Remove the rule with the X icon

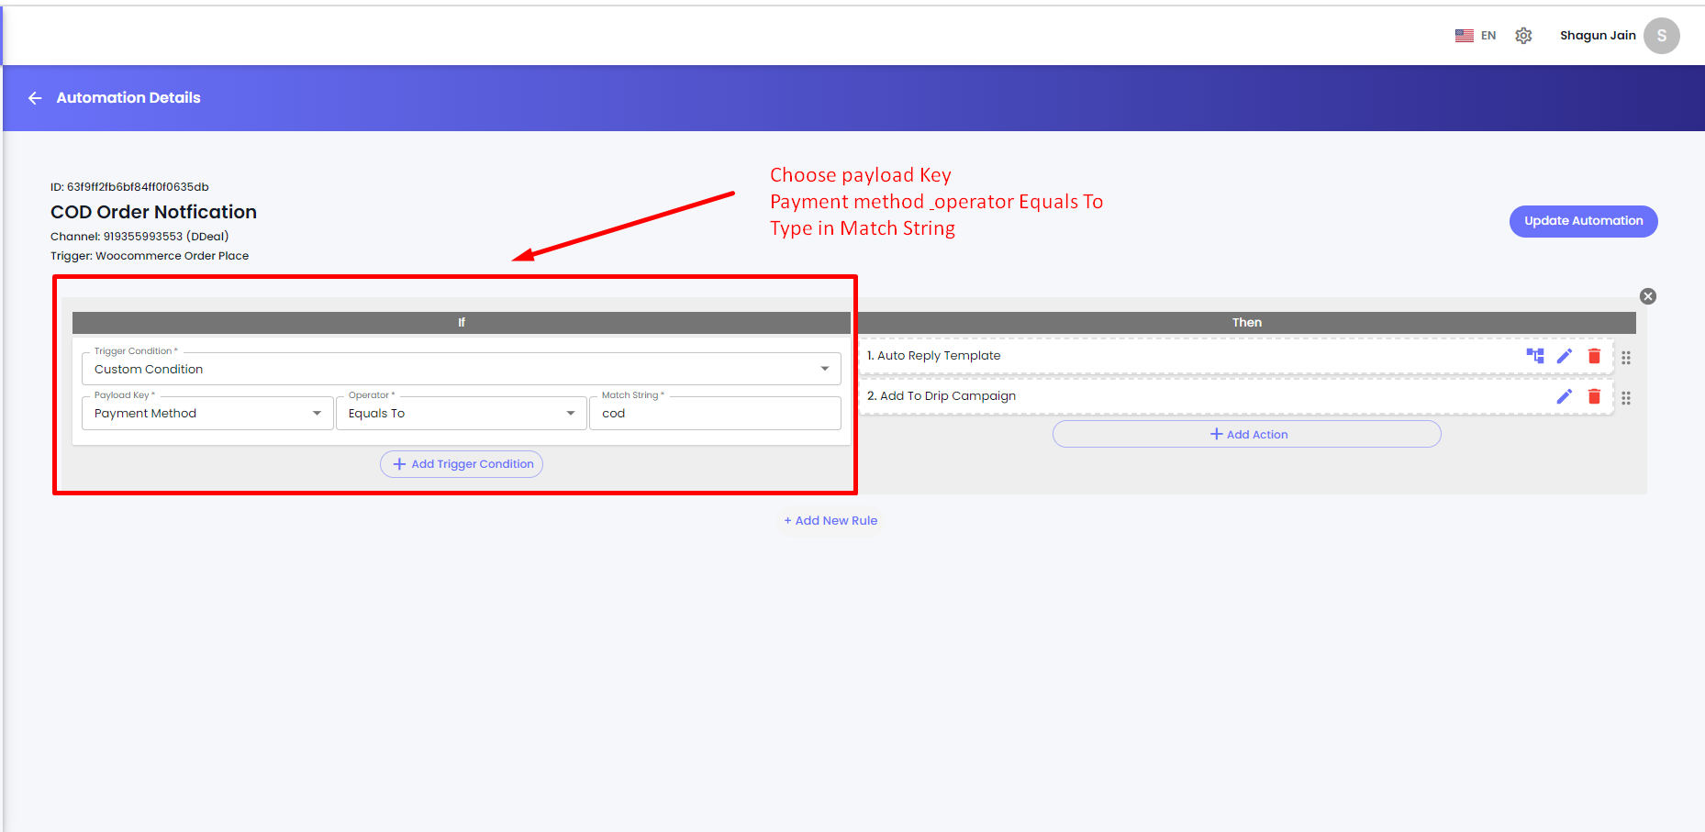click(1648, 296)
